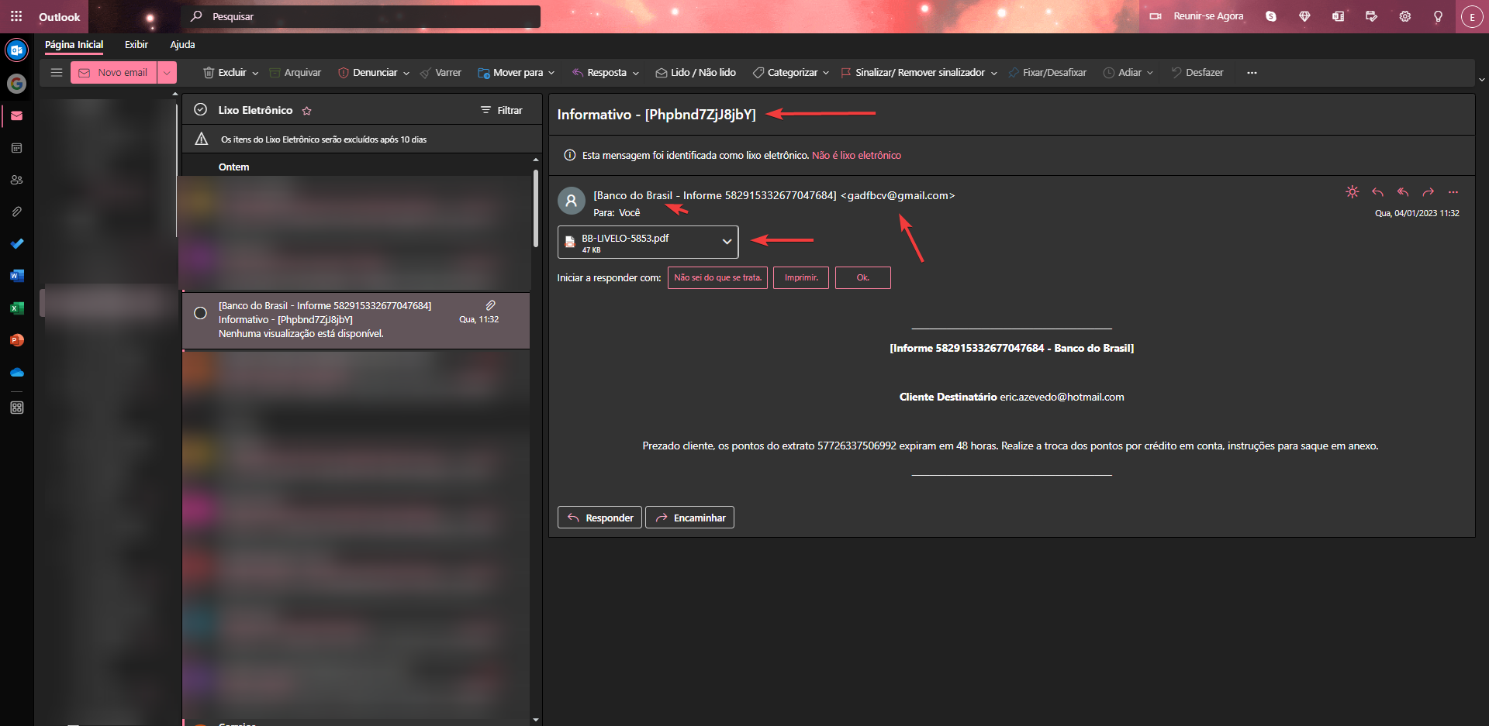Select all messages circle in Lixo Eletrônico
1489x726 pixels.
click(x=200, y=110)
